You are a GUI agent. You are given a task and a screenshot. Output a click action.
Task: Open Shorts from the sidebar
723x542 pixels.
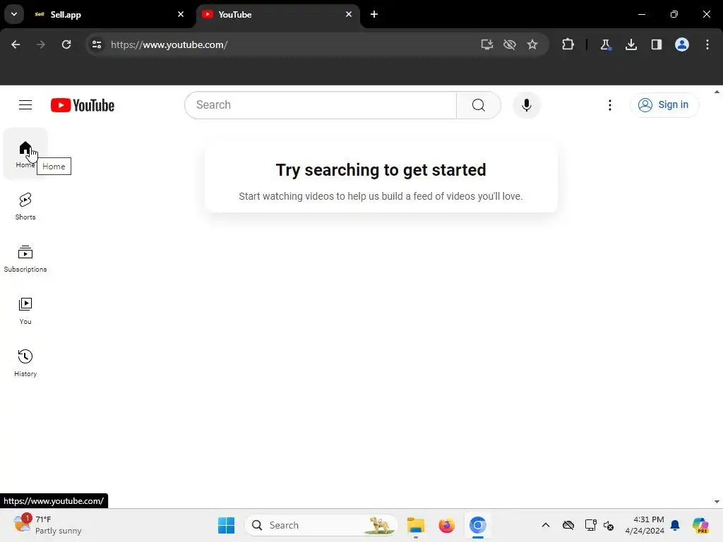25,206
